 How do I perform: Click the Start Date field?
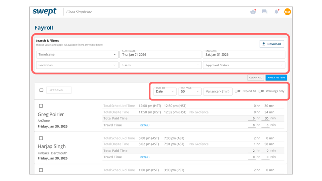click(161, 54)
